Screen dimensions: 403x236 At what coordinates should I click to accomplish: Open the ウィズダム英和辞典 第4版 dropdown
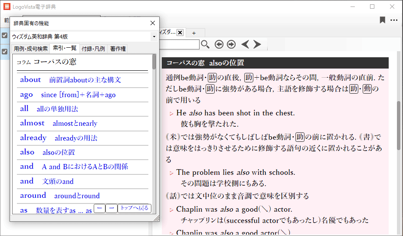154,36
